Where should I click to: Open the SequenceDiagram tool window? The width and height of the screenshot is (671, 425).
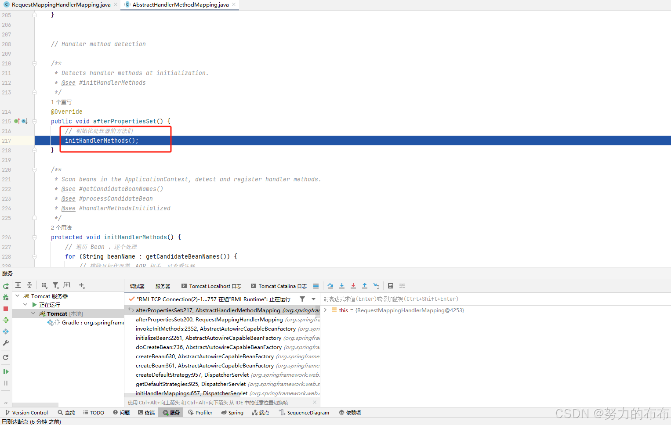click(x=304, y=413)
